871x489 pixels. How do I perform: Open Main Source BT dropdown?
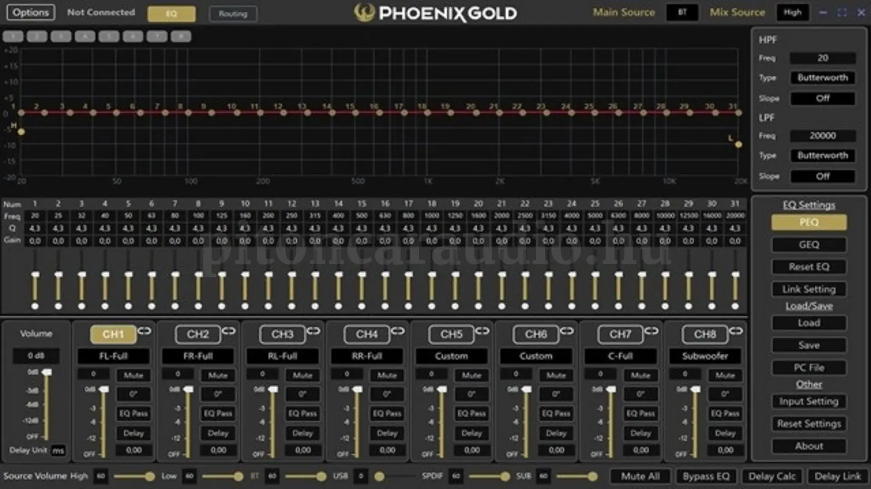(x=682, y=12)
